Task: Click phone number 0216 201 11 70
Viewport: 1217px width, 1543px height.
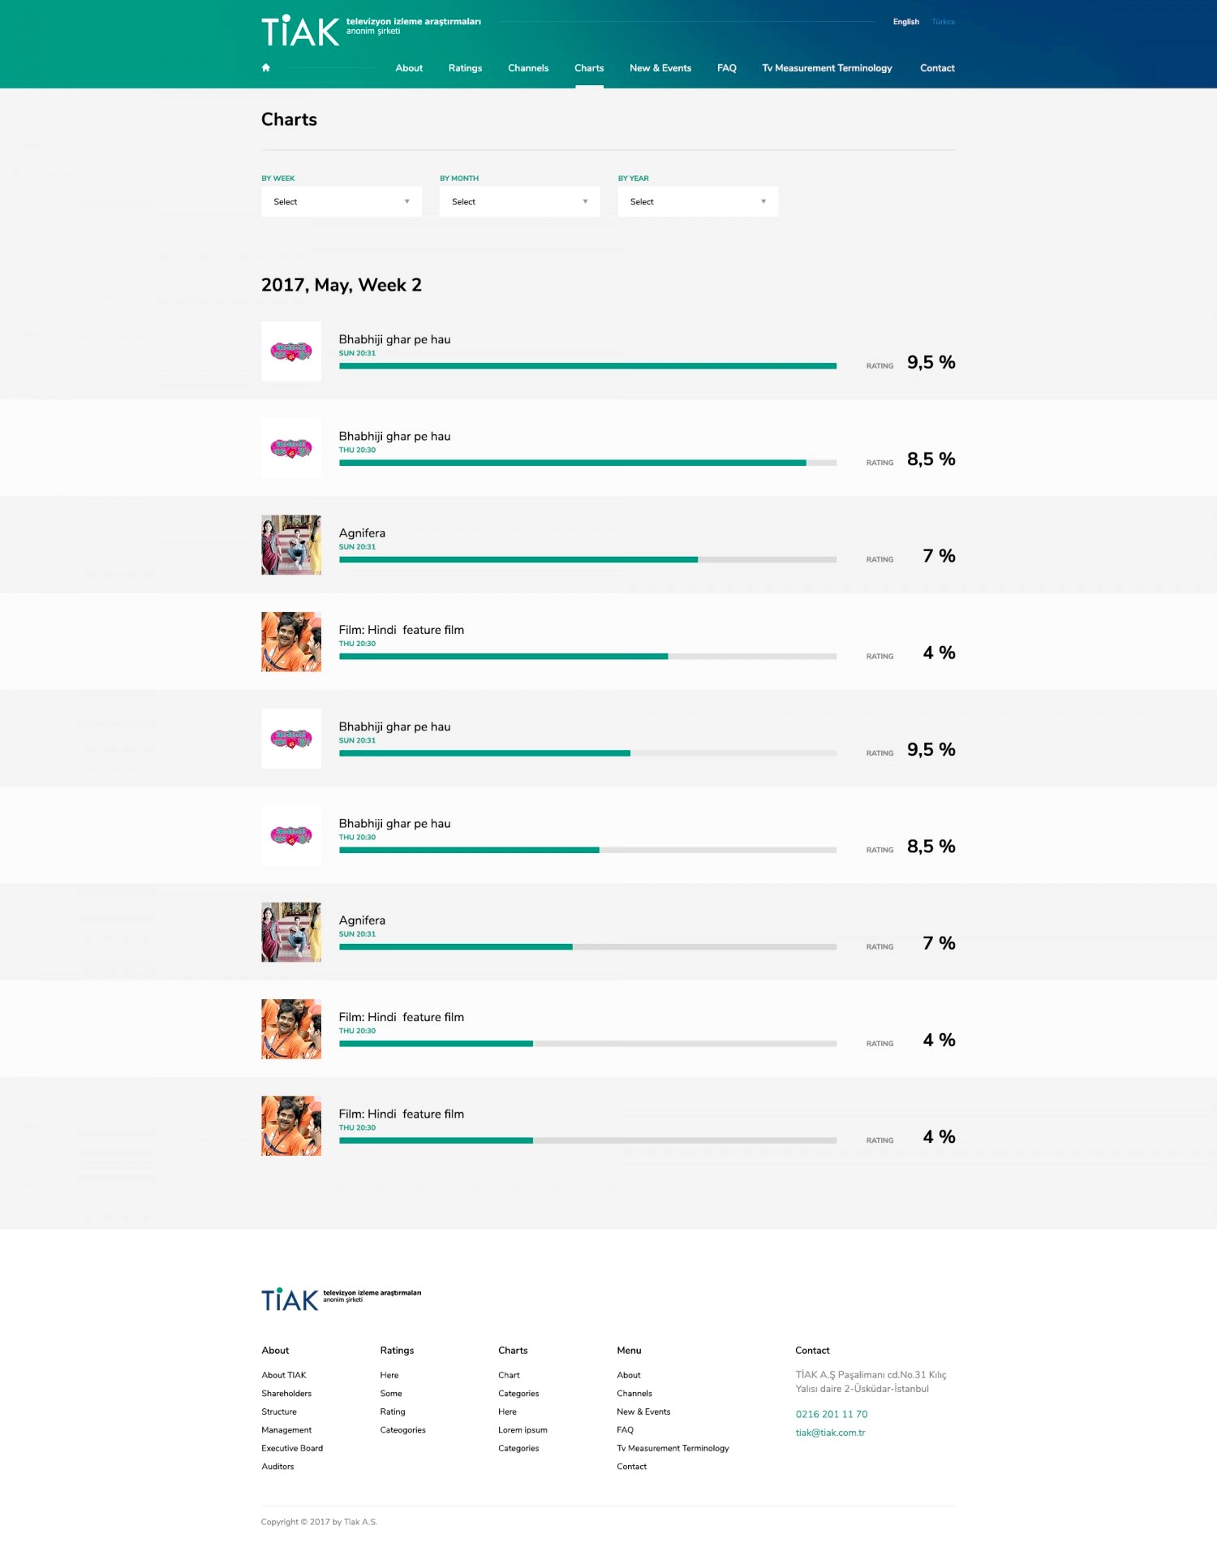Action: tap(832, 1414)
